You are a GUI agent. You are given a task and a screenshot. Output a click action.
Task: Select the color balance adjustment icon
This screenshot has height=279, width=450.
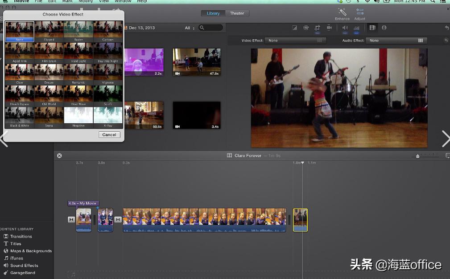coord(294,28)
